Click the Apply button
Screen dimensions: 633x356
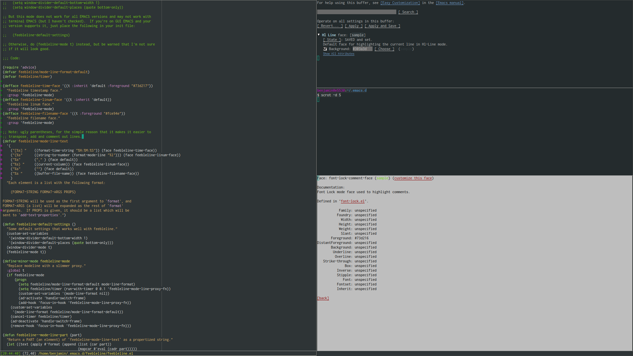tap(353, 26)
